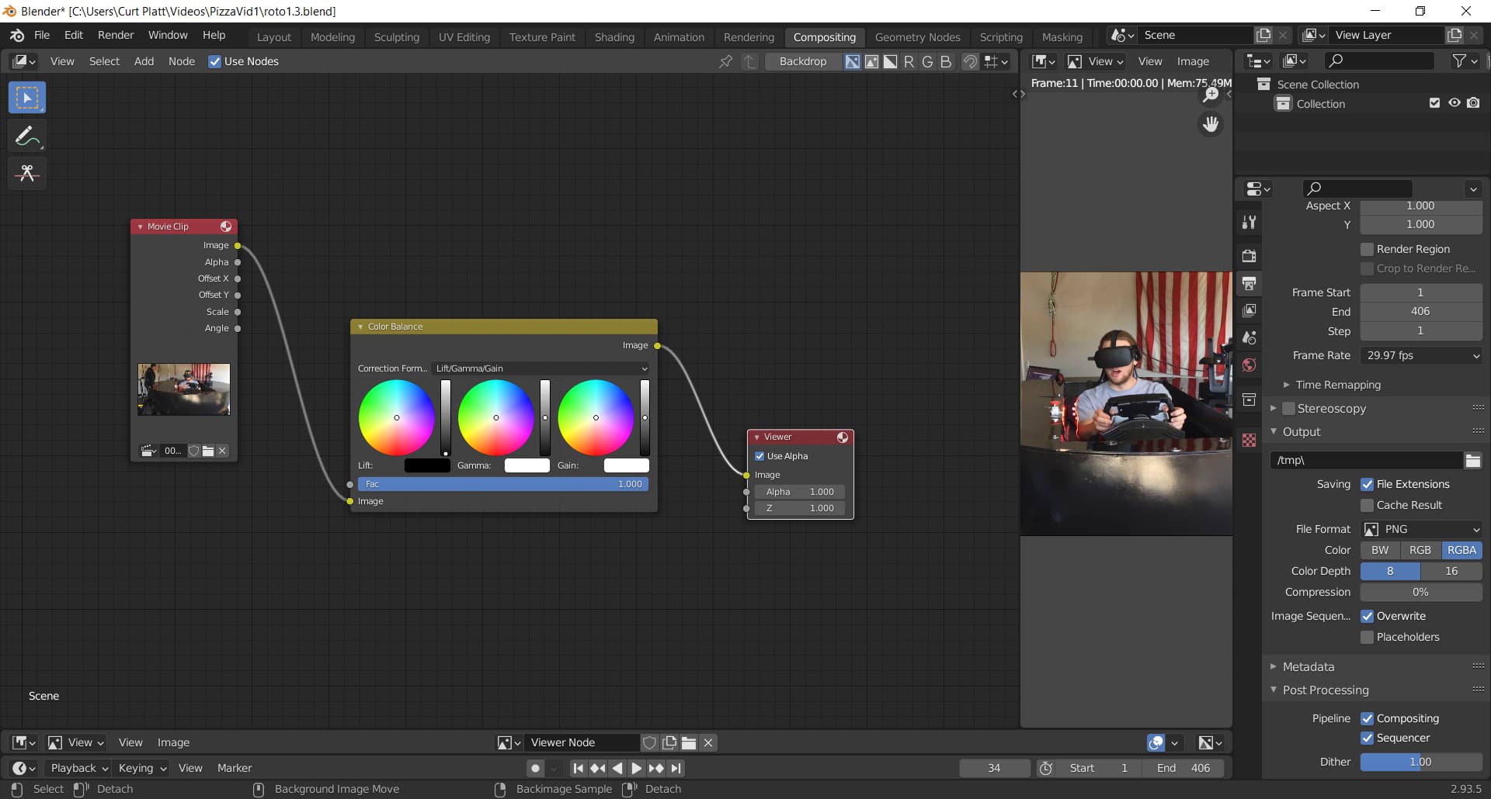
Task: Select RGB color mode button
Action: (x=1420, y=550)
